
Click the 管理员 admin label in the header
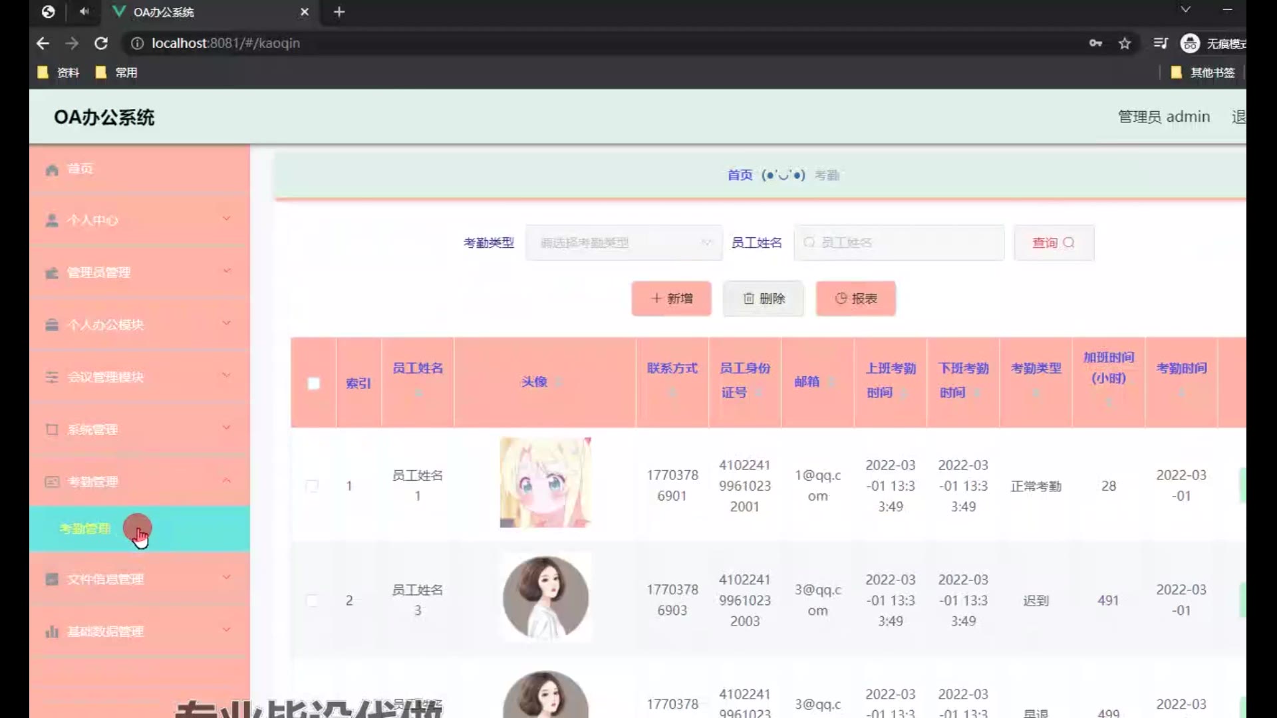1164,117
